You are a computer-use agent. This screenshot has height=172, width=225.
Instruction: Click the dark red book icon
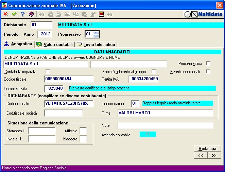(101, 14)
